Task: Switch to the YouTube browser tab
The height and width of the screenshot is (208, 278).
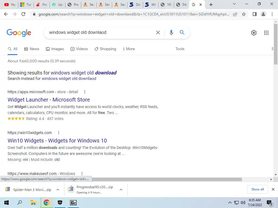Action: [x=10, y=5]
